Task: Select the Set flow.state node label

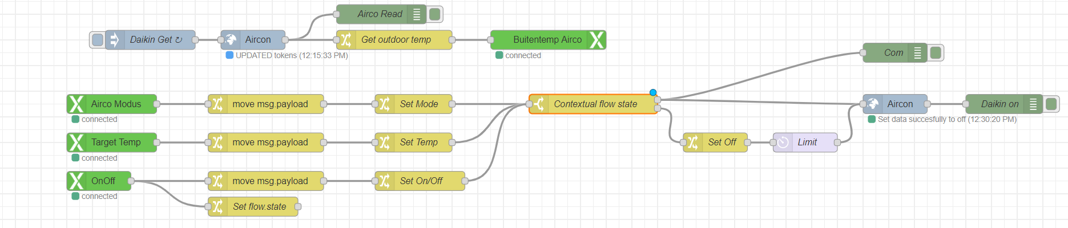Action: [260, 207]
